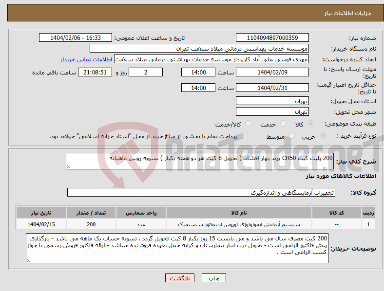
Task: Click the buyer organization name field
Action: [x=199, y=48]
